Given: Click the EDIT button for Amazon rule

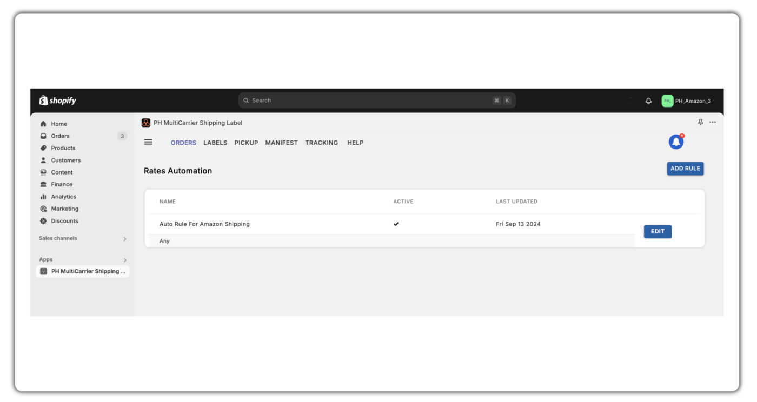Looking at the screenshot, I should (x=658, y=232).
